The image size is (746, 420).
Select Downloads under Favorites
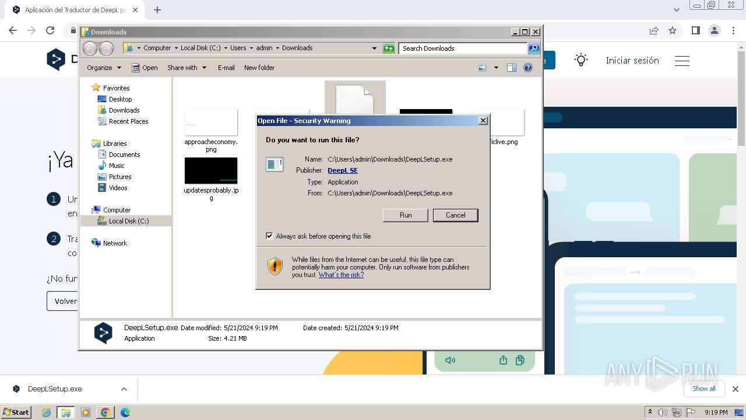pyautogui.click(x=124, y=110)
